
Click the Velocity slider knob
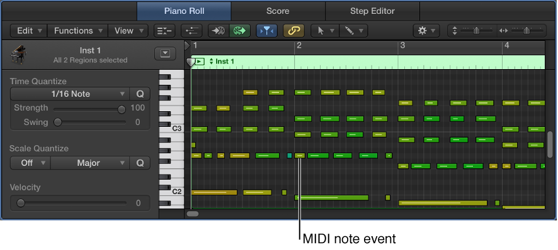[x=21, y=203]
